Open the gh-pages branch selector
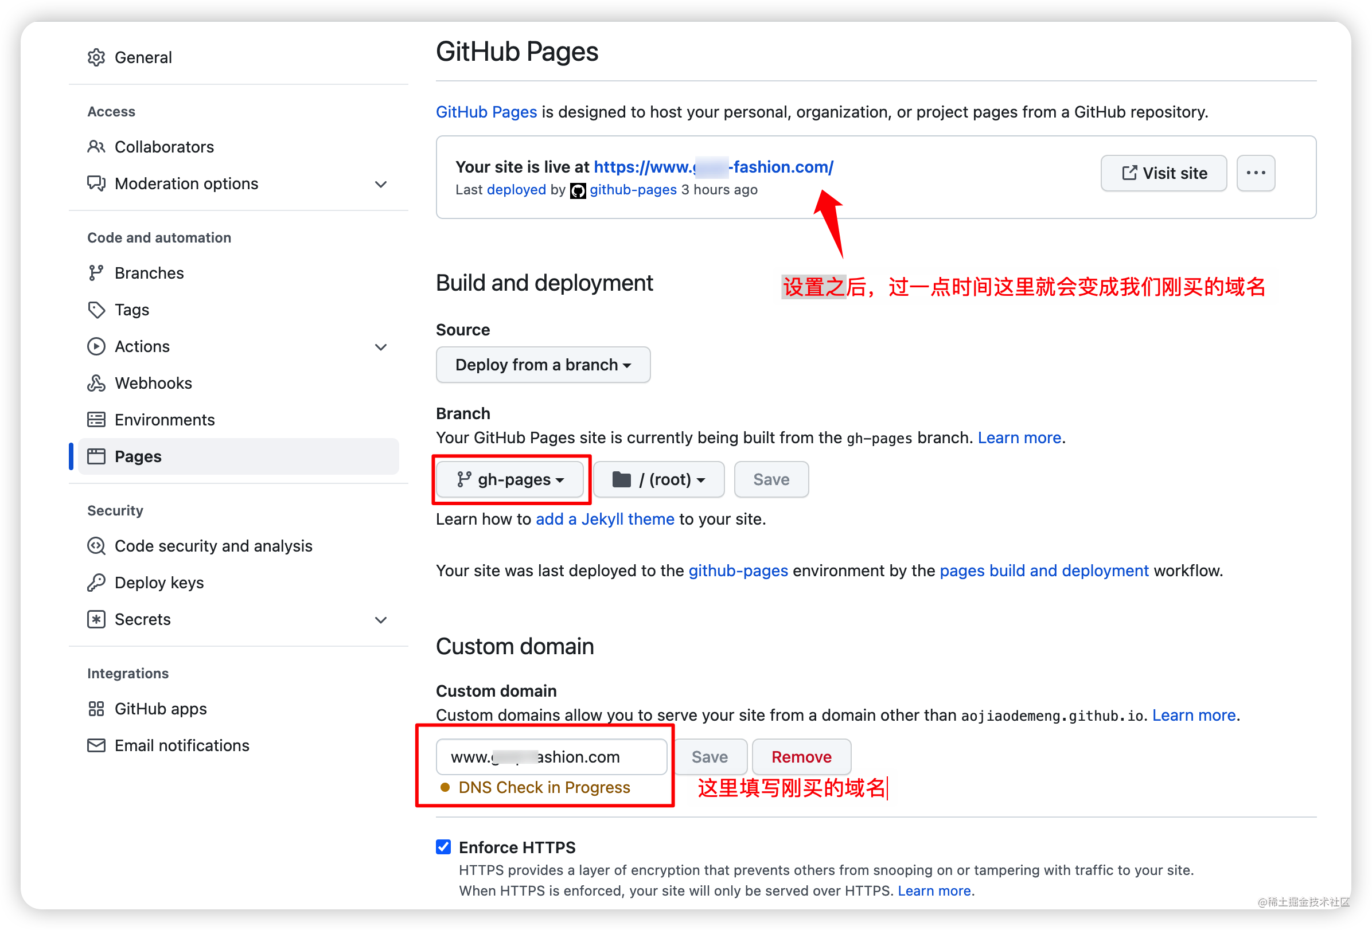Screen dimensions: 1372x930 tap(510, 479)
